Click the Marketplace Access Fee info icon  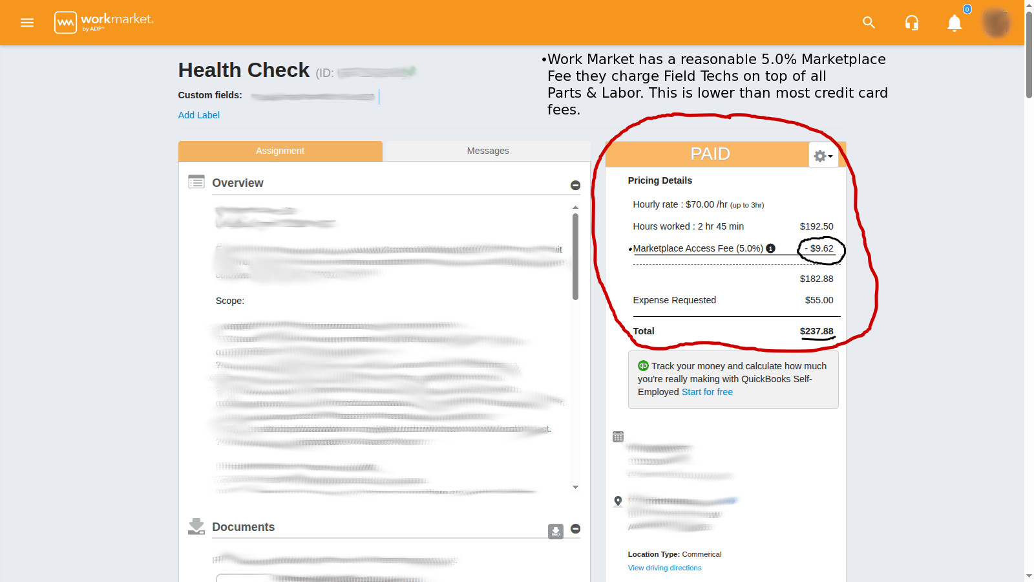pyautogui.click(x=770, y=248)
